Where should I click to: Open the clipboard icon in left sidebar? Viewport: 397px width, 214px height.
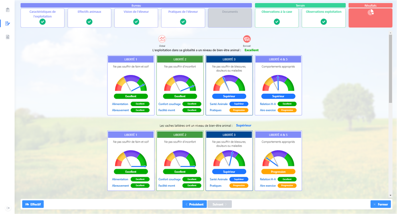[7, 10]
